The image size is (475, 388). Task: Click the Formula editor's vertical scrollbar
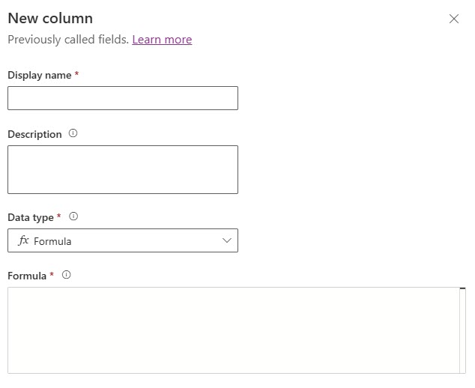(462, 330)
